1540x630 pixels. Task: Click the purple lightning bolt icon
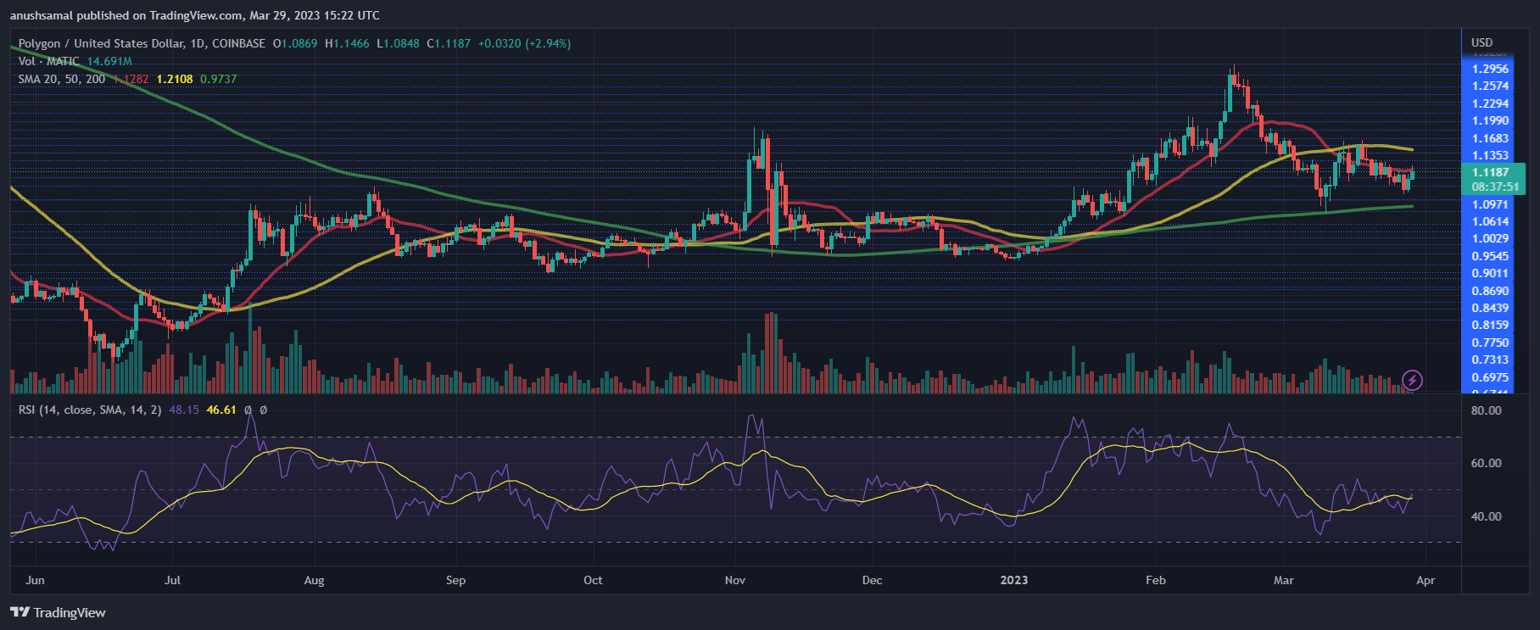tap(1412, 380)
